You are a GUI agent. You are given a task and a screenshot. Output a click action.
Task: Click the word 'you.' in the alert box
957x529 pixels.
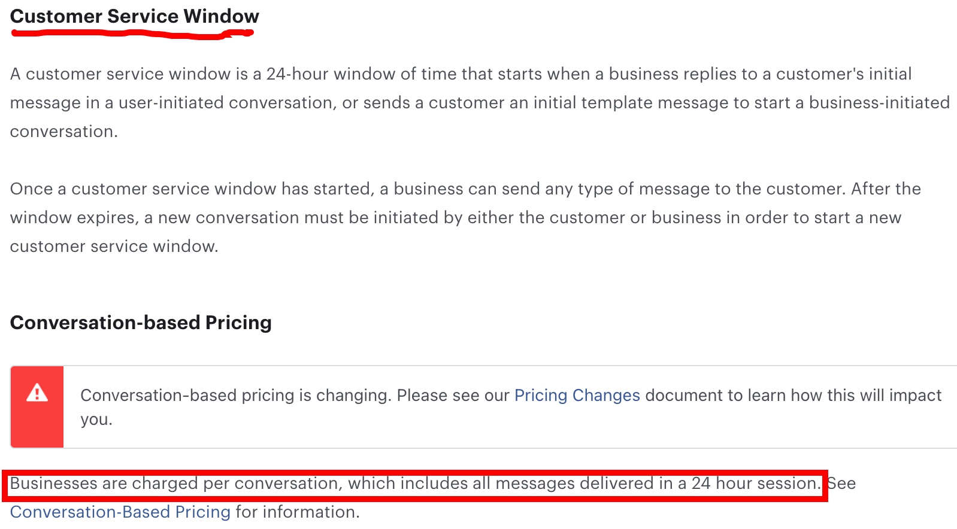point(96,419)
